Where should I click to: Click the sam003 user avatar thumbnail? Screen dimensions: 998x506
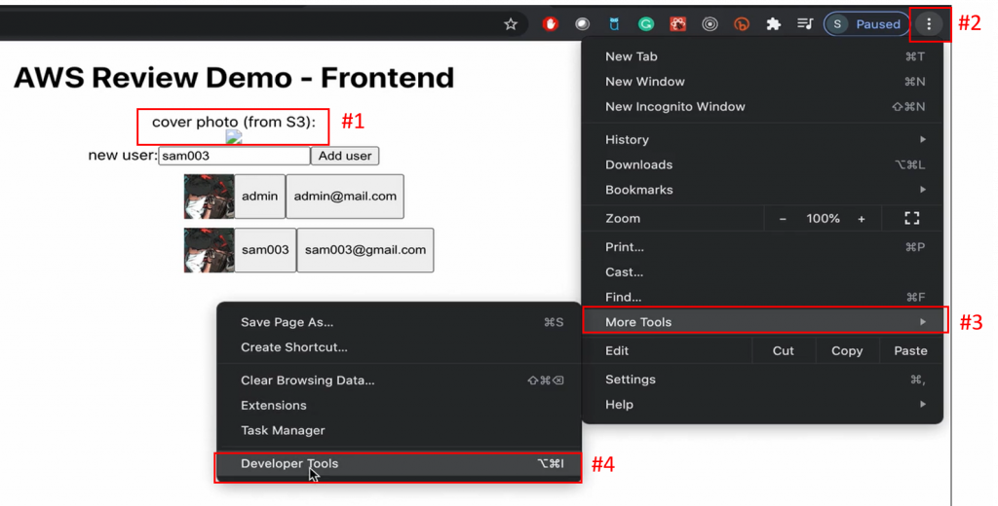tap(209, 250)
